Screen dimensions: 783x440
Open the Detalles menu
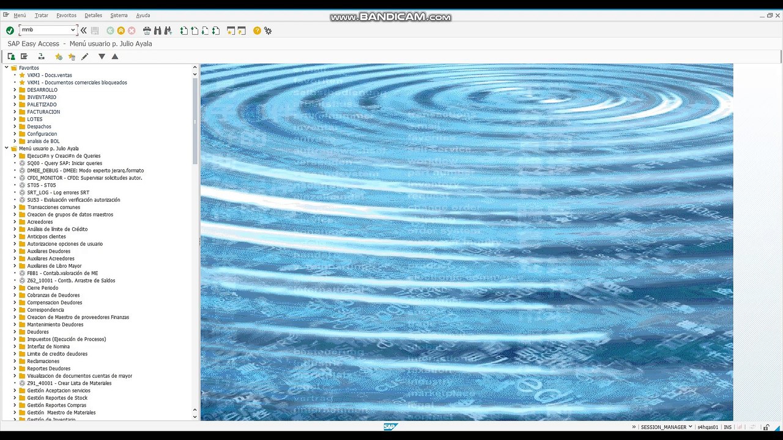coord(94,15)
